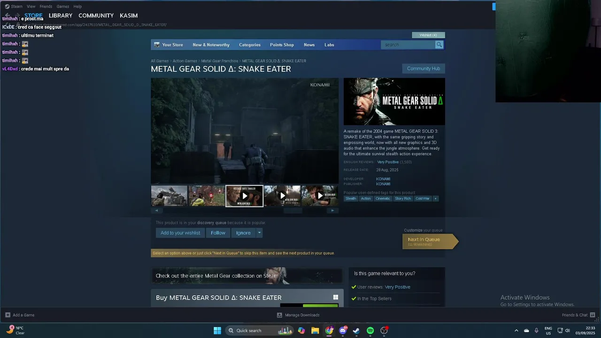The height and width of the screenshot is (338, 601).
Task: Click Metal Gear Franchise breadcrumb
Action: (x=220, y=61)
